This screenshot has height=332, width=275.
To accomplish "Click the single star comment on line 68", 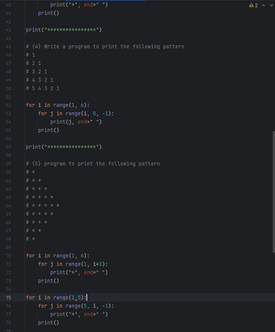I will pyautogui.click(x=30, y=239).
